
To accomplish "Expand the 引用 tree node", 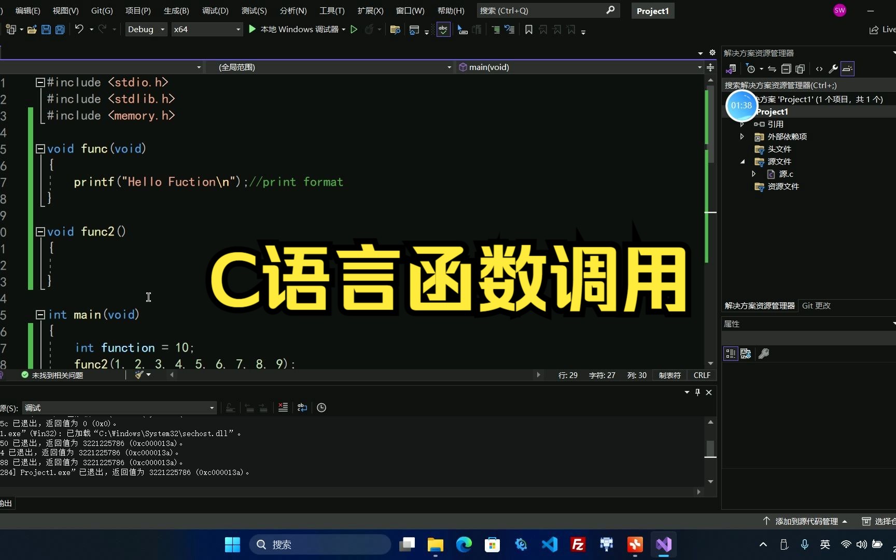I will [x=742, y=124].
